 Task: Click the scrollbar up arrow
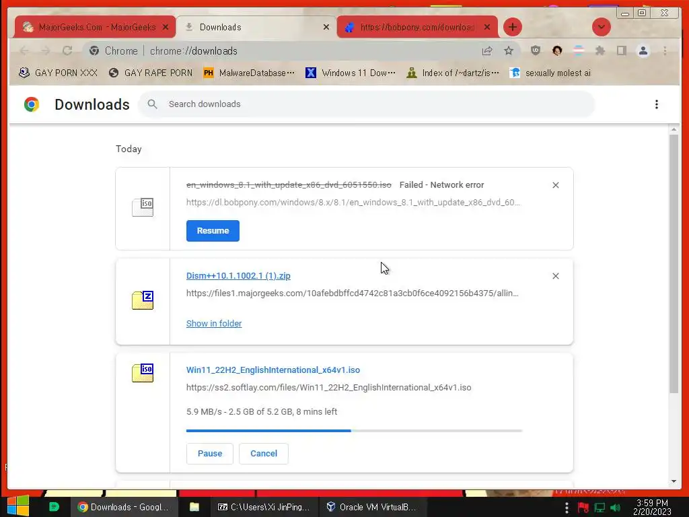pos(674,130)
